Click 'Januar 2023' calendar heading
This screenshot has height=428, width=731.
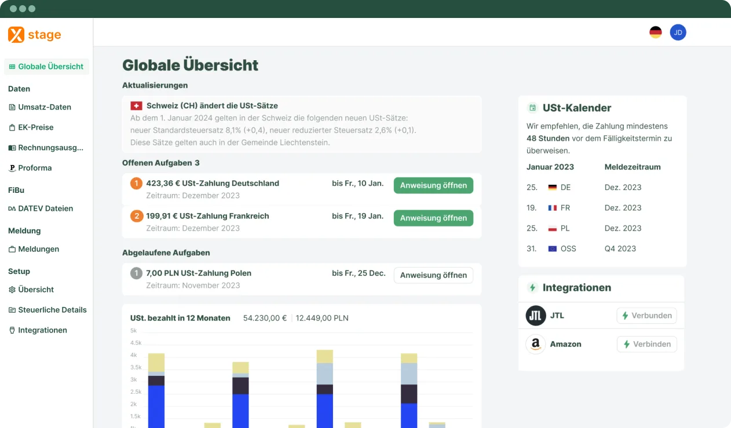(x=550, y=167)
